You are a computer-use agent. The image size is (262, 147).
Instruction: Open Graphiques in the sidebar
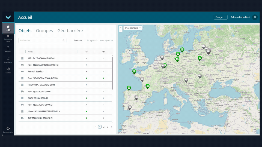tap(8, 60)
